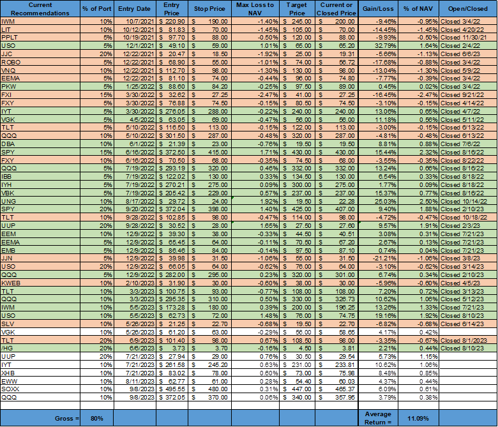Select the 11.09% average return value
This screenshot has width=498, height=427.
pos(418,418)
